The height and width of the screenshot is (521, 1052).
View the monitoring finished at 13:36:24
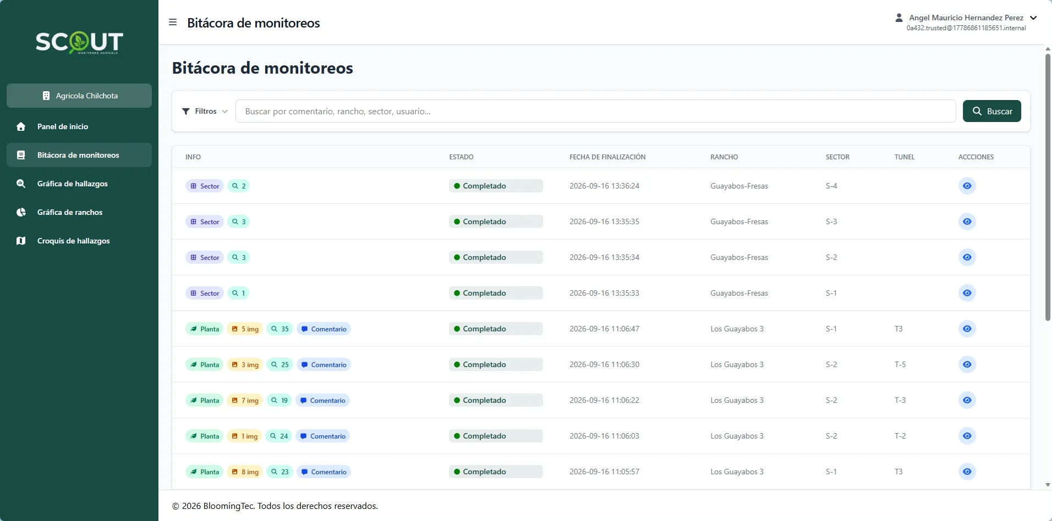(967, 186)
